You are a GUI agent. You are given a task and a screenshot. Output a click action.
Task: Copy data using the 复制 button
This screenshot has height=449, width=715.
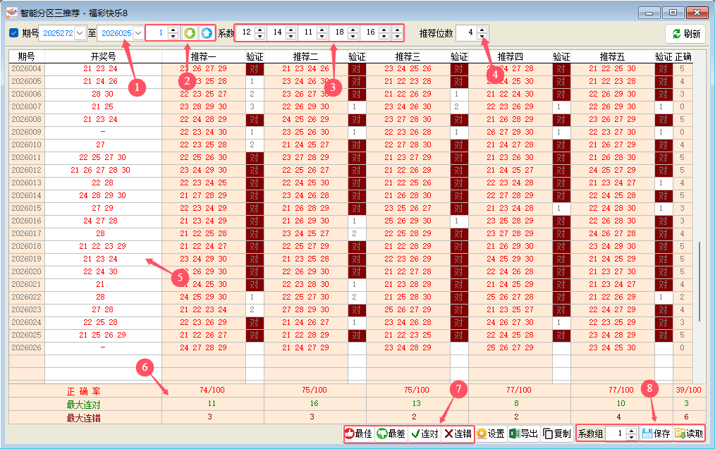[556, 434]
